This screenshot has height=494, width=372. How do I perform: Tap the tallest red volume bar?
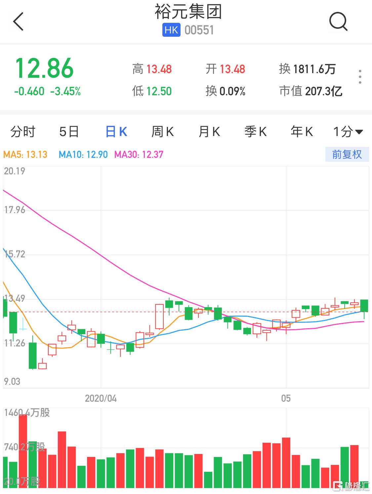coord(23,451)
